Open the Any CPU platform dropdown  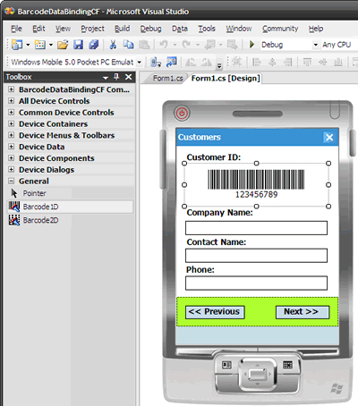(339, 45)
